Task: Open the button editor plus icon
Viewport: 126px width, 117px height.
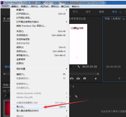Action: click(96, 79)
